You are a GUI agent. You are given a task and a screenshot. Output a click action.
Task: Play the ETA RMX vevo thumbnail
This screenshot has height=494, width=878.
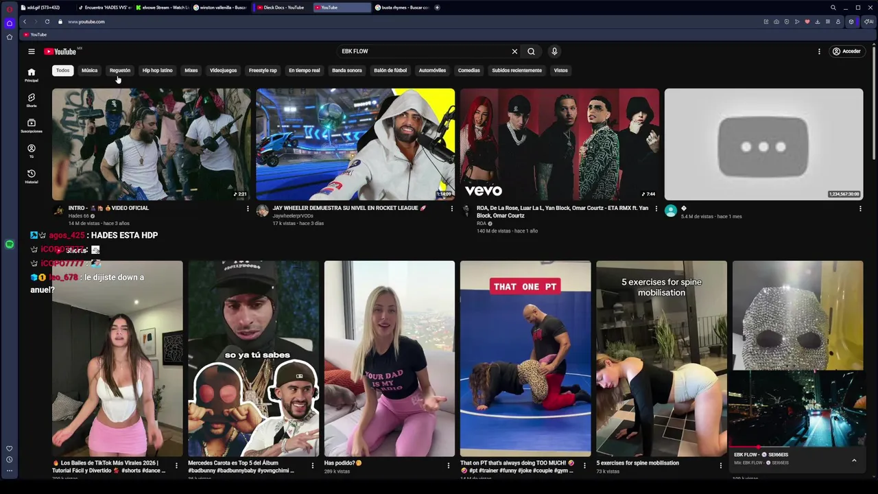tap(560, 144)
